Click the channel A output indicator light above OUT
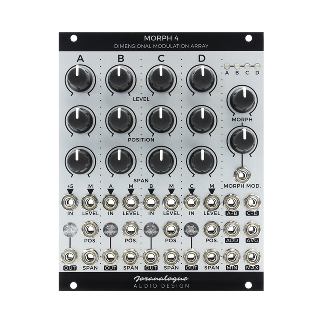The image size is (323, 323). tap(70, 230)
